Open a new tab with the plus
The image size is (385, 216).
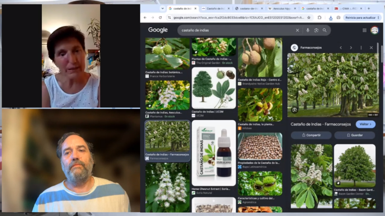(x=369, y=8)
